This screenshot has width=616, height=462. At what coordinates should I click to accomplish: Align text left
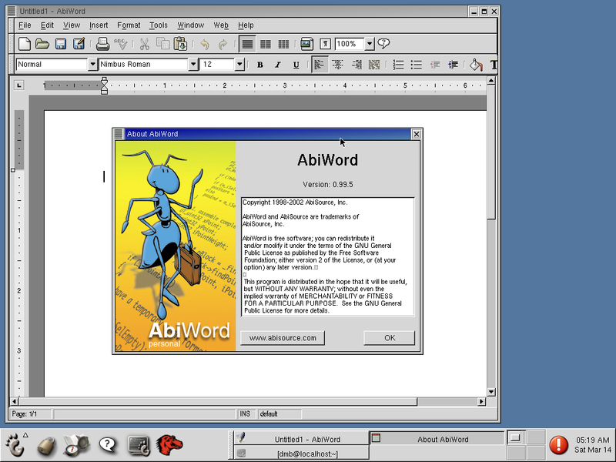pos(320,65)
